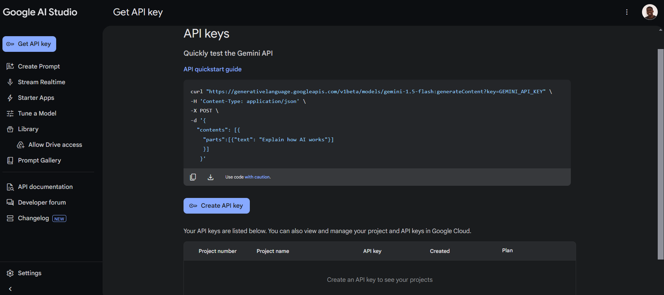Screen dimensions: 664x295
Task: Open Create Prompt page
Action: 39,66
